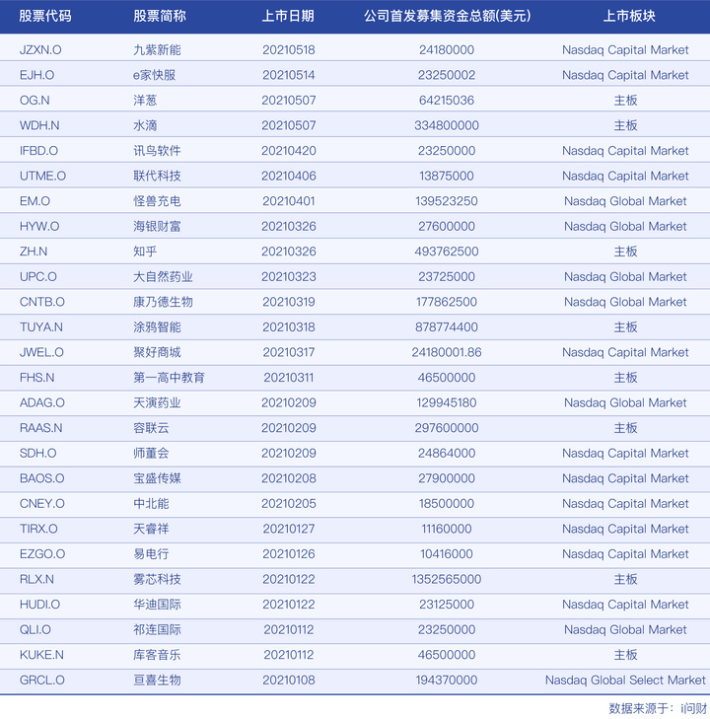Click the stock name 怪兽充电

[157, 201]
